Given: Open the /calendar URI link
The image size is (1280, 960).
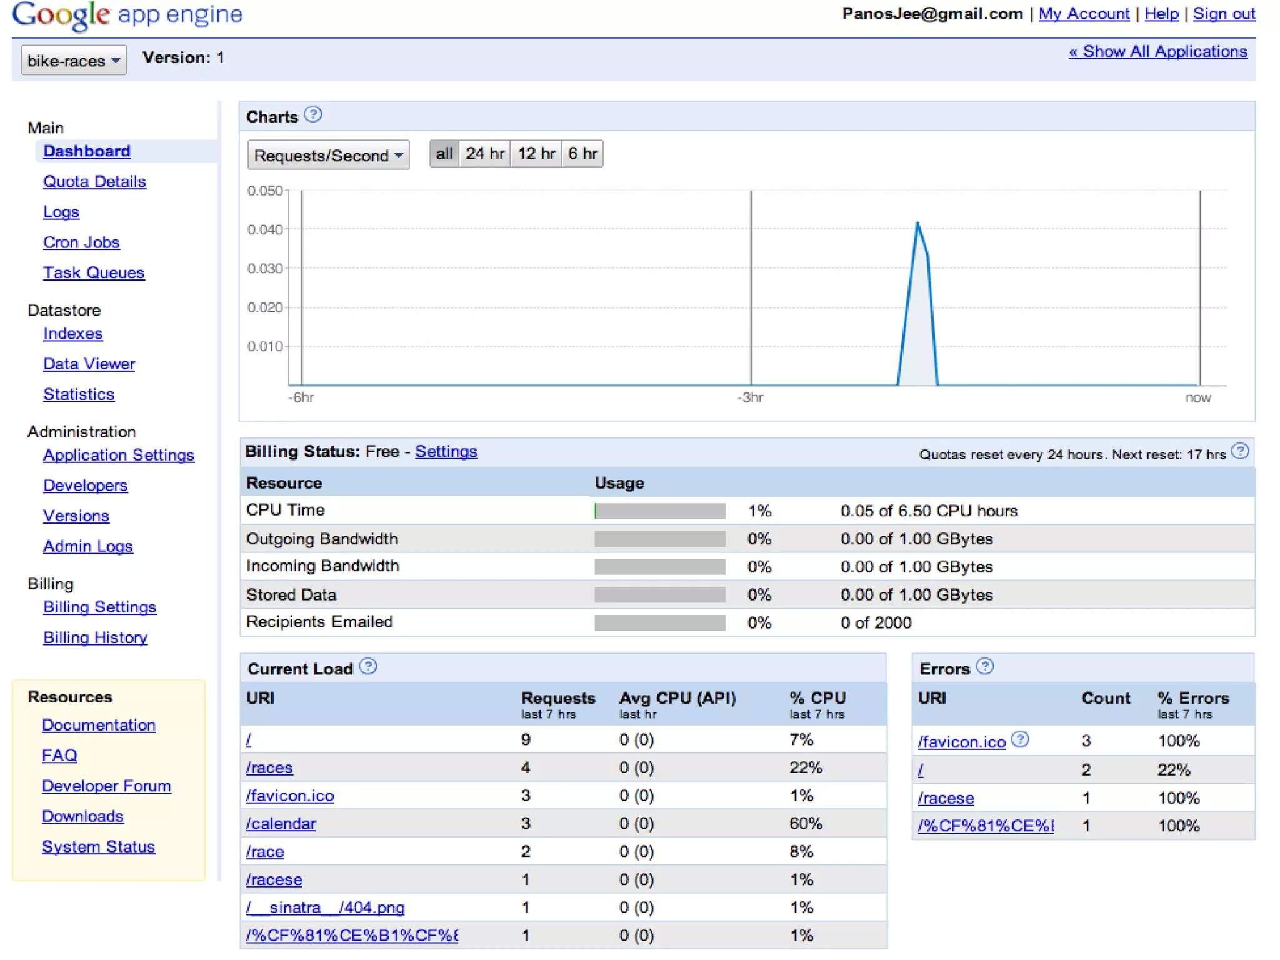Looking at the screenshot, I should click(x=281, y=824).
